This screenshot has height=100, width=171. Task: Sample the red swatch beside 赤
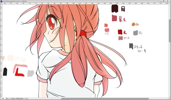point(120,32)
